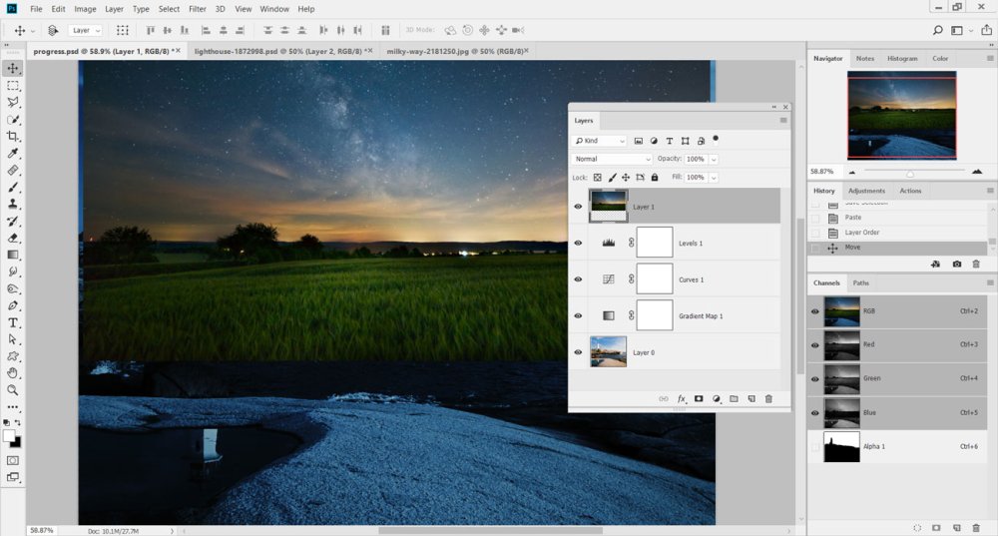Open the Filter menu

coord(198,9)
